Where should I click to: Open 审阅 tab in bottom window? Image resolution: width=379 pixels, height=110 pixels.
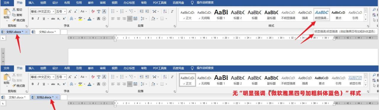(102, 68)
